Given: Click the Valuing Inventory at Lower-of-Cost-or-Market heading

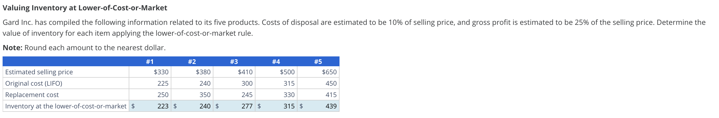Looking at the screenshot, I should [x=85, y=8].
